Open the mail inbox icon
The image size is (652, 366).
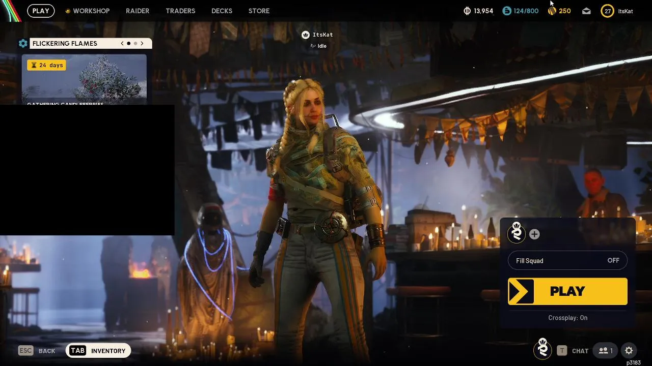click(586, 11)
